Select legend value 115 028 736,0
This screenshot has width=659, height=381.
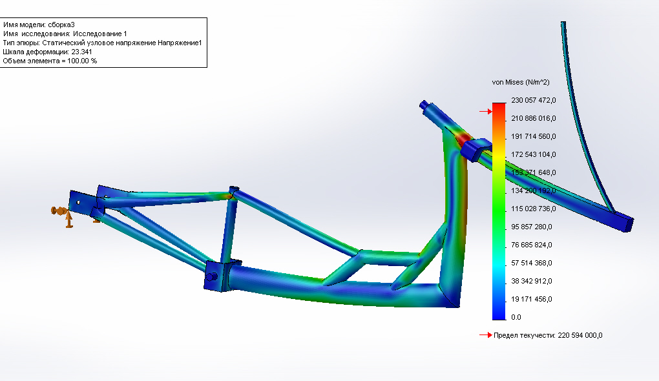click(x=533, y=209)
